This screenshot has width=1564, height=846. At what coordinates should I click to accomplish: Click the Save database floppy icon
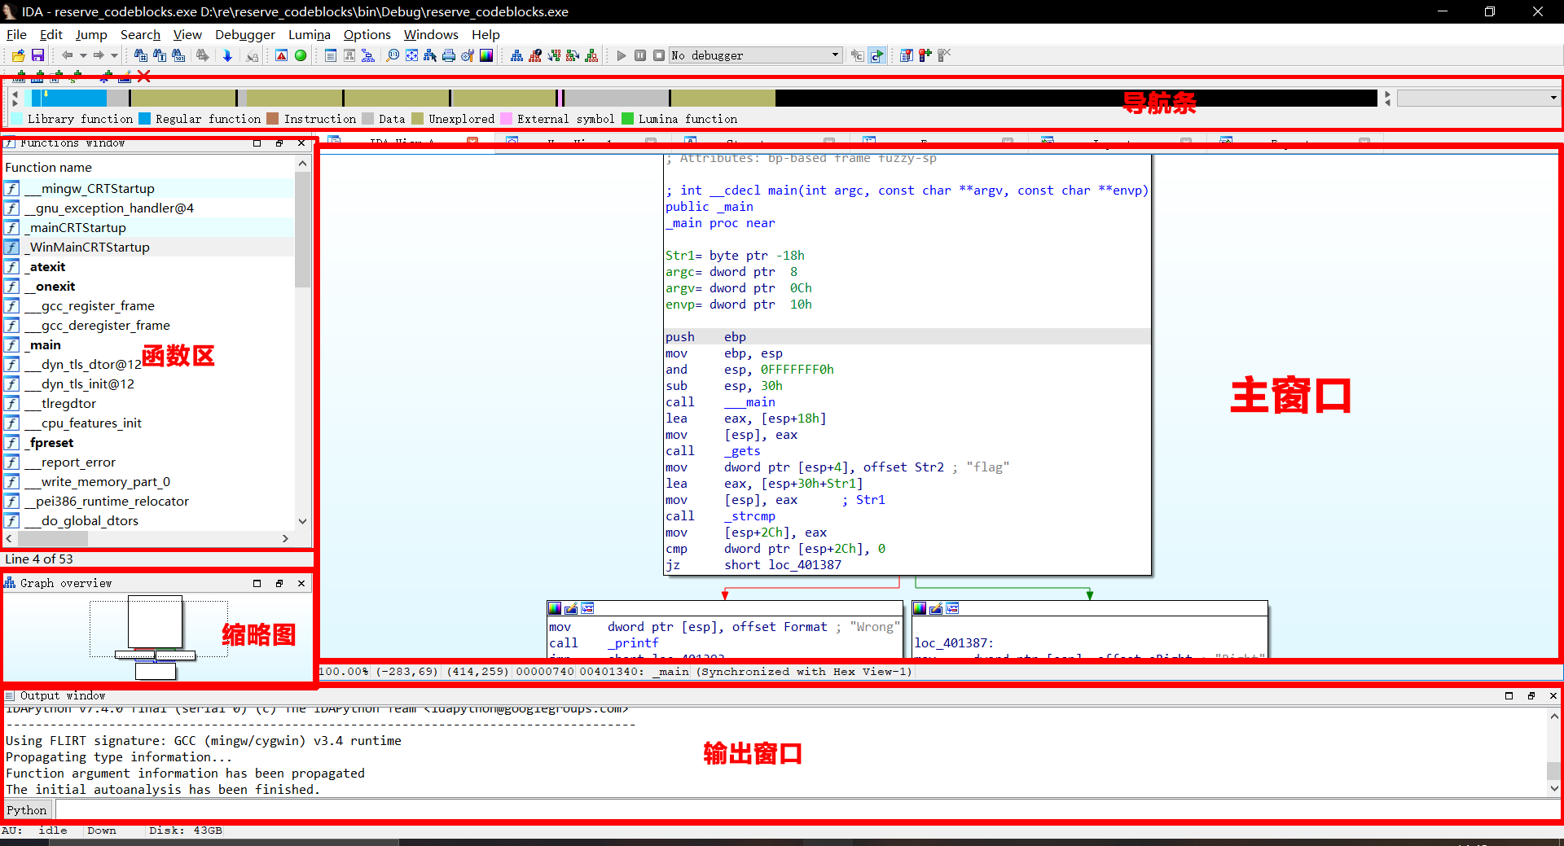37,55
